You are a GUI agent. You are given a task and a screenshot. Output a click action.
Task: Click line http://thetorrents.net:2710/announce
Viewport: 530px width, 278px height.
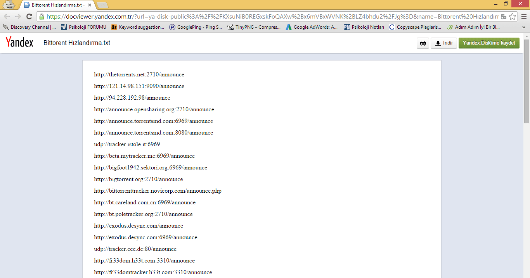139,74
